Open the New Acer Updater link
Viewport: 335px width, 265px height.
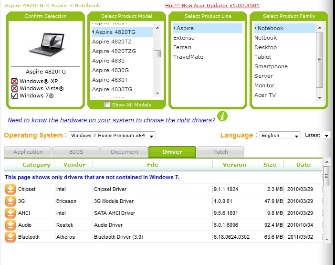(x=212, y=6)
